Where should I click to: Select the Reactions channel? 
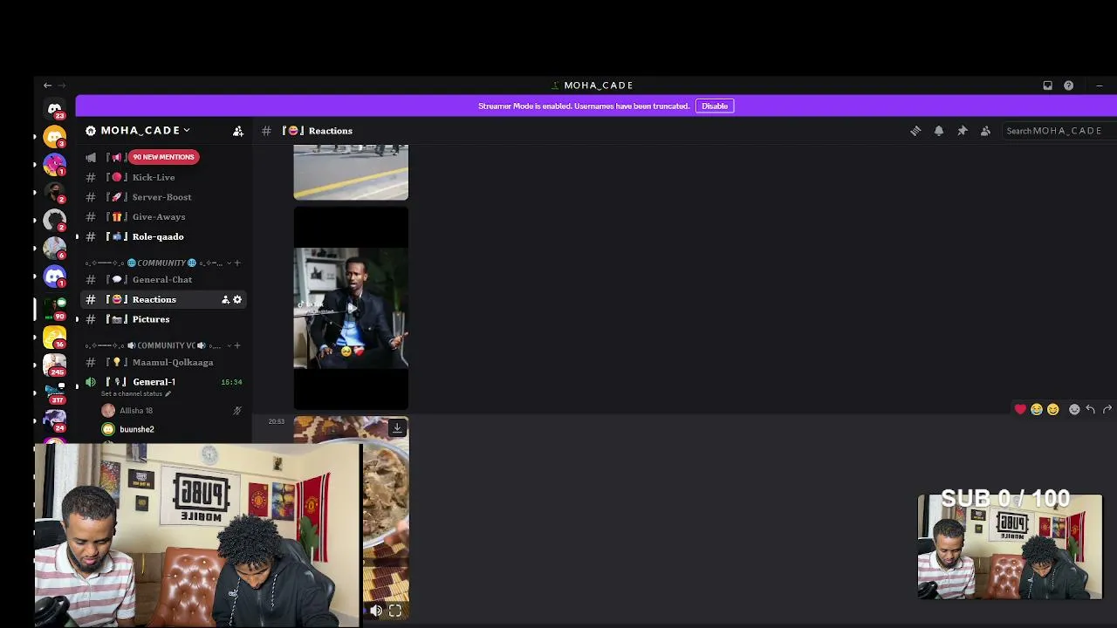pyautogui.click(x=164, y=299)
